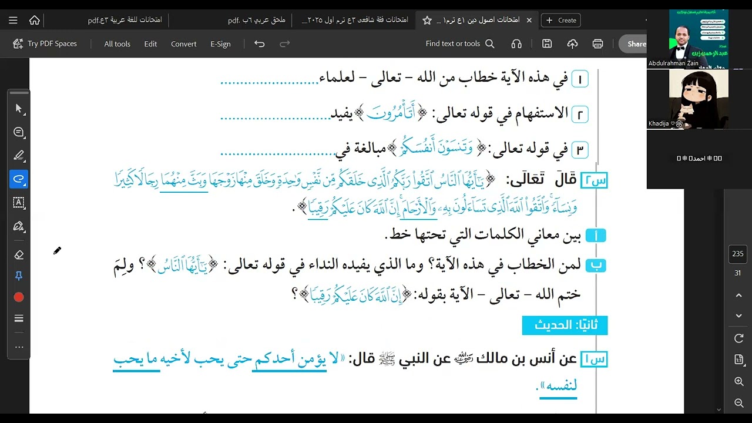Click the ثانيًا: الحديث heading
This screenshot has width=752, height=423.
(x=565, y=325)
